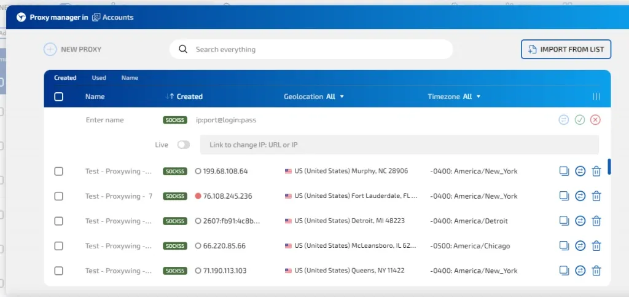Select the Name sort tab

pos(130,78)
